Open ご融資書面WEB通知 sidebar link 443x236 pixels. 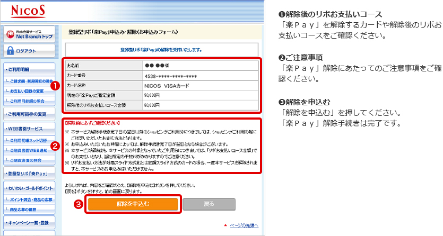[30, 150]
